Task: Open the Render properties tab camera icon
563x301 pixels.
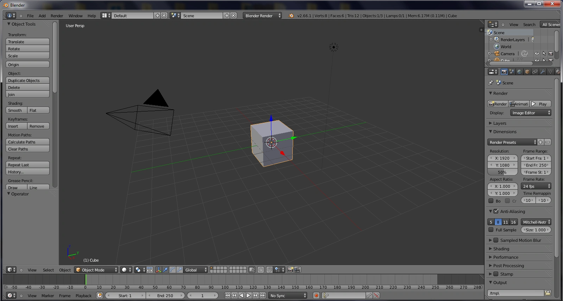Action: [x=504, y=72]
